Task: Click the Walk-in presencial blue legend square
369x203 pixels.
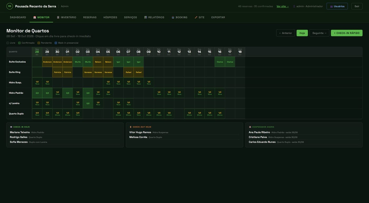Action: 56,43
